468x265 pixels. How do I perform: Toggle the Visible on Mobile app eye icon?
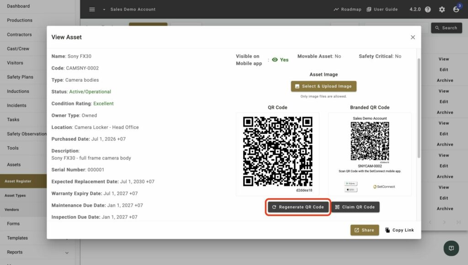(275, 60)
